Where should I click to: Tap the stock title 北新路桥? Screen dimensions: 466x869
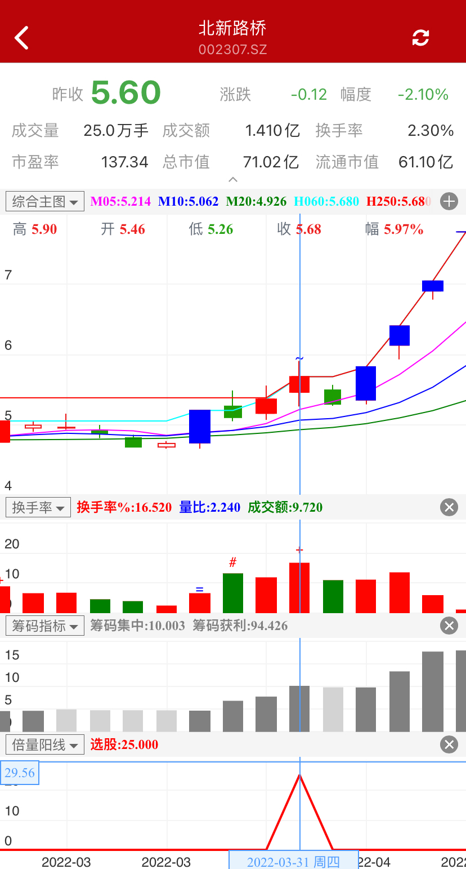pos(232,28)
